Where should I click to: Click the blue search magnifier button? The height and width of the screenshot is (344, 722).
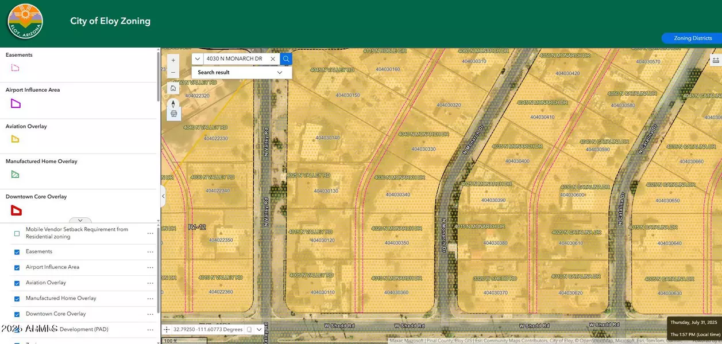(286, 58)
